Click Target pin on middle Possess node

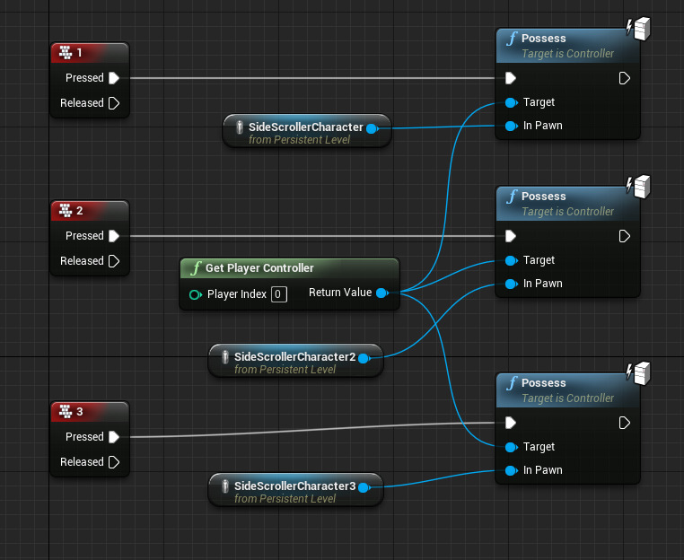511,261
